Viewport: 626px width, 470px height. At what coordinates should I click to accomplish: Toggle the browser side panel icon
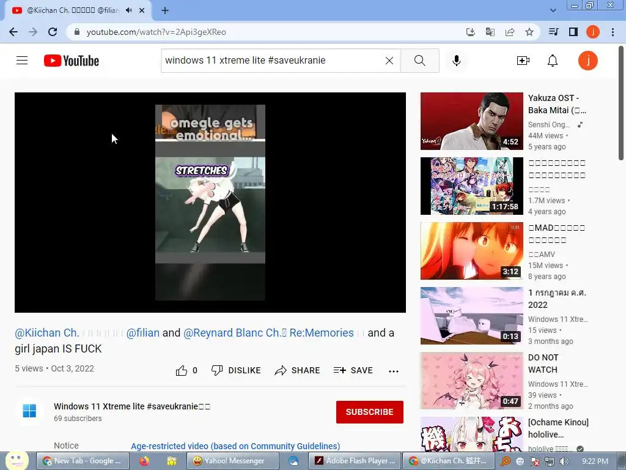[x=573, y=32]
